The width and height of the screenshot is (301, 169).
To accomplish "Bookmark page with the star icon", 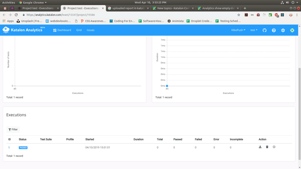I will click(x=239, y=15).
